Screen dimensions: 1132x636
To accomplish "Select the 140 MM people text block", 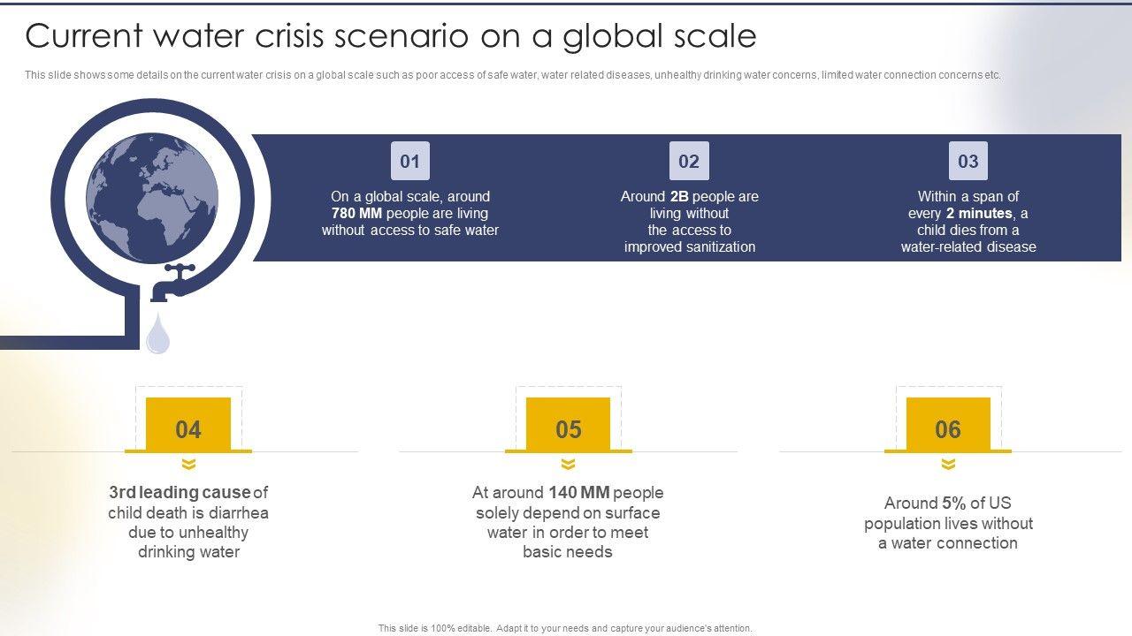I will click(x=568, y=522).
